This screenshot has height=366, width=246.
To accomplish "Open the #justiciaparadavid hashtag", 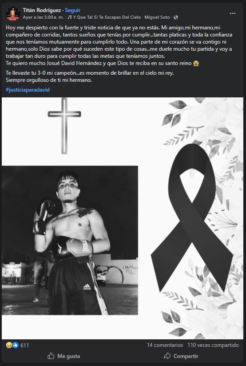I will (28, 90).
